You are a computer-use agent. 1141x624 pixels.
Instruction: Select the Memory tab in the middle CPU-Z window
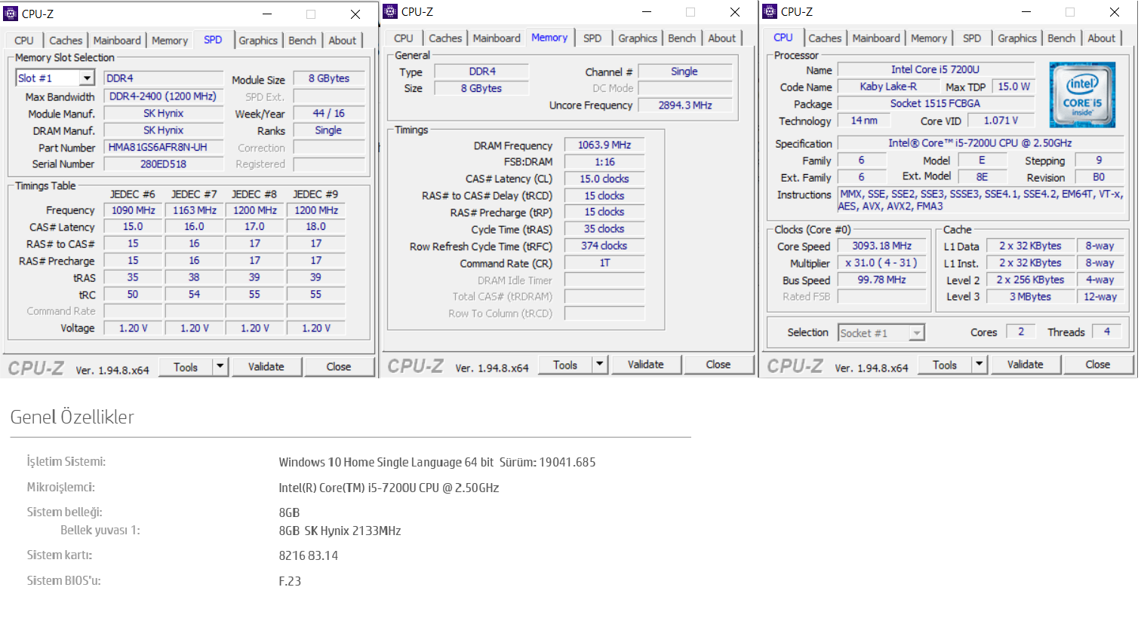coord(549,37)
